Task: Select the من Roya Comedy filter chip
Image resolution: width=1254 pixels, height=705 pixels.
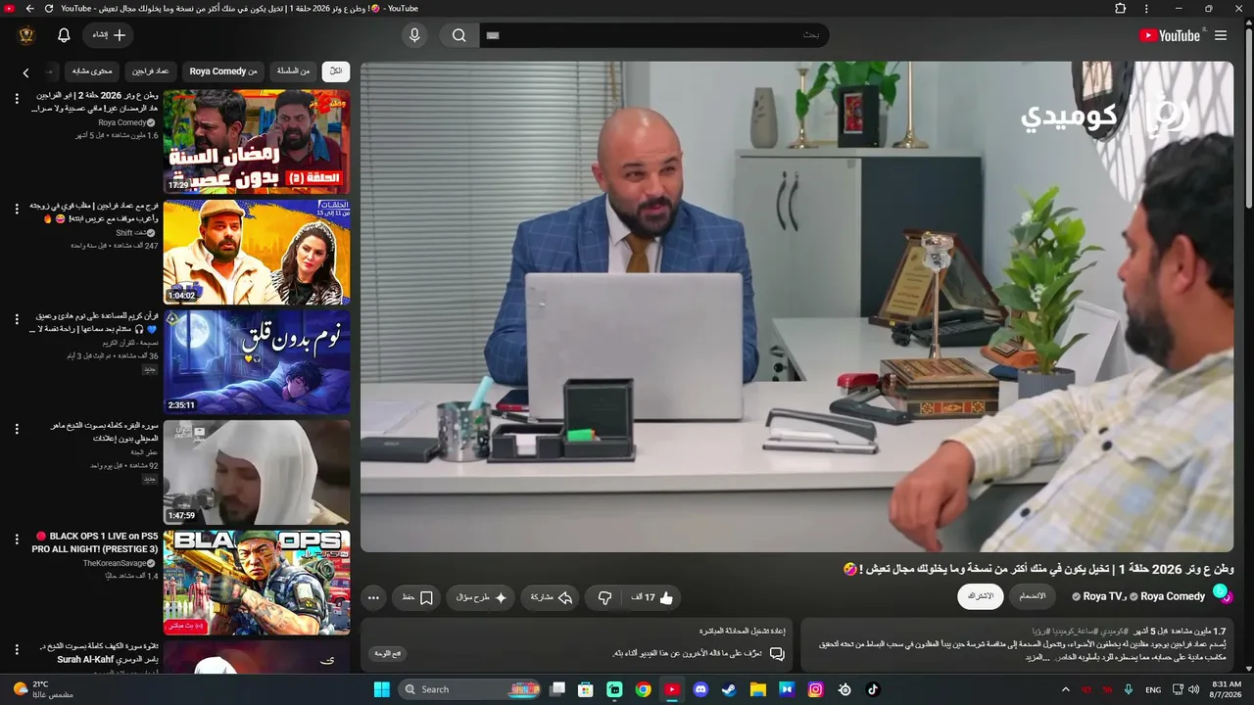Action: (x=223, y=71)
